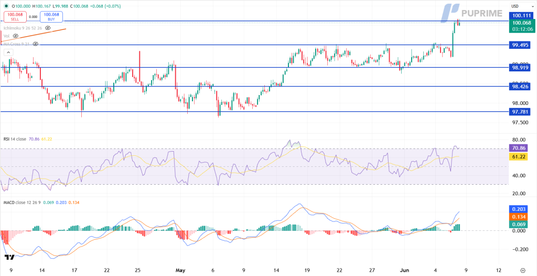Select the orange trend line drawing
This screenshot has width=537, height=276.
pos(34,36)
